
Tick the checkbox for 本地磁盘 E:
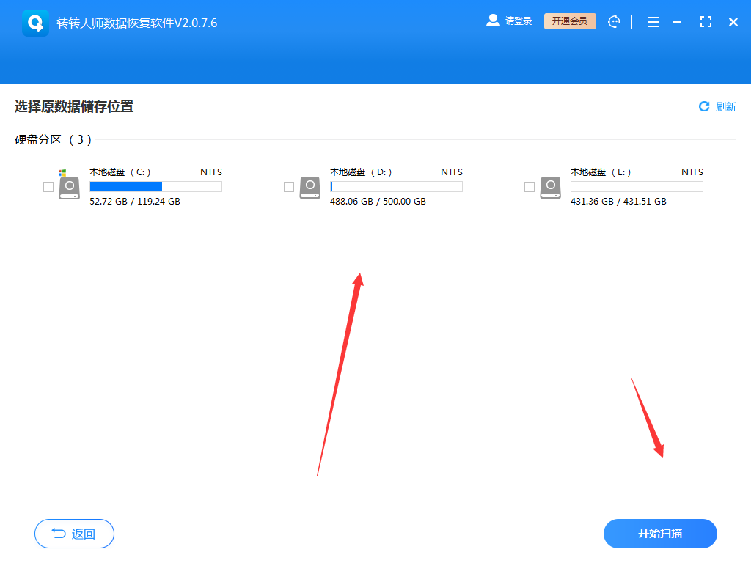528,187
